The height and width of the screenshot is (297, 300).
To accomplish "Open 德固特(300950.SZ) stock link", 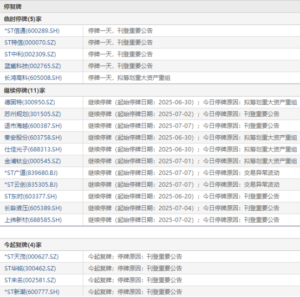I will pos(30,102).
